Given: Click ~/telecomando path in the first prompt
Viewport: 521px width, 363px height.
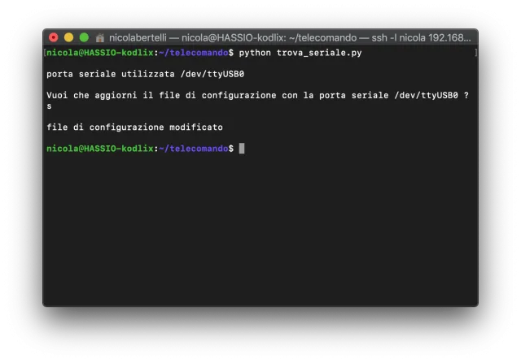Looking at the screenshot, I should click(x=193, y=53).
